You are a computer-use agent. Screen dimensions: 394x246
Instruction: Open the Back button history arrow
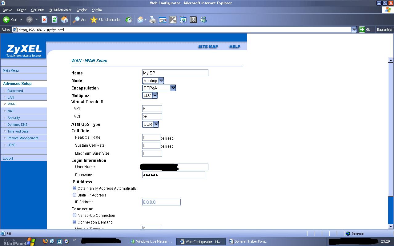tap(21, 20)
